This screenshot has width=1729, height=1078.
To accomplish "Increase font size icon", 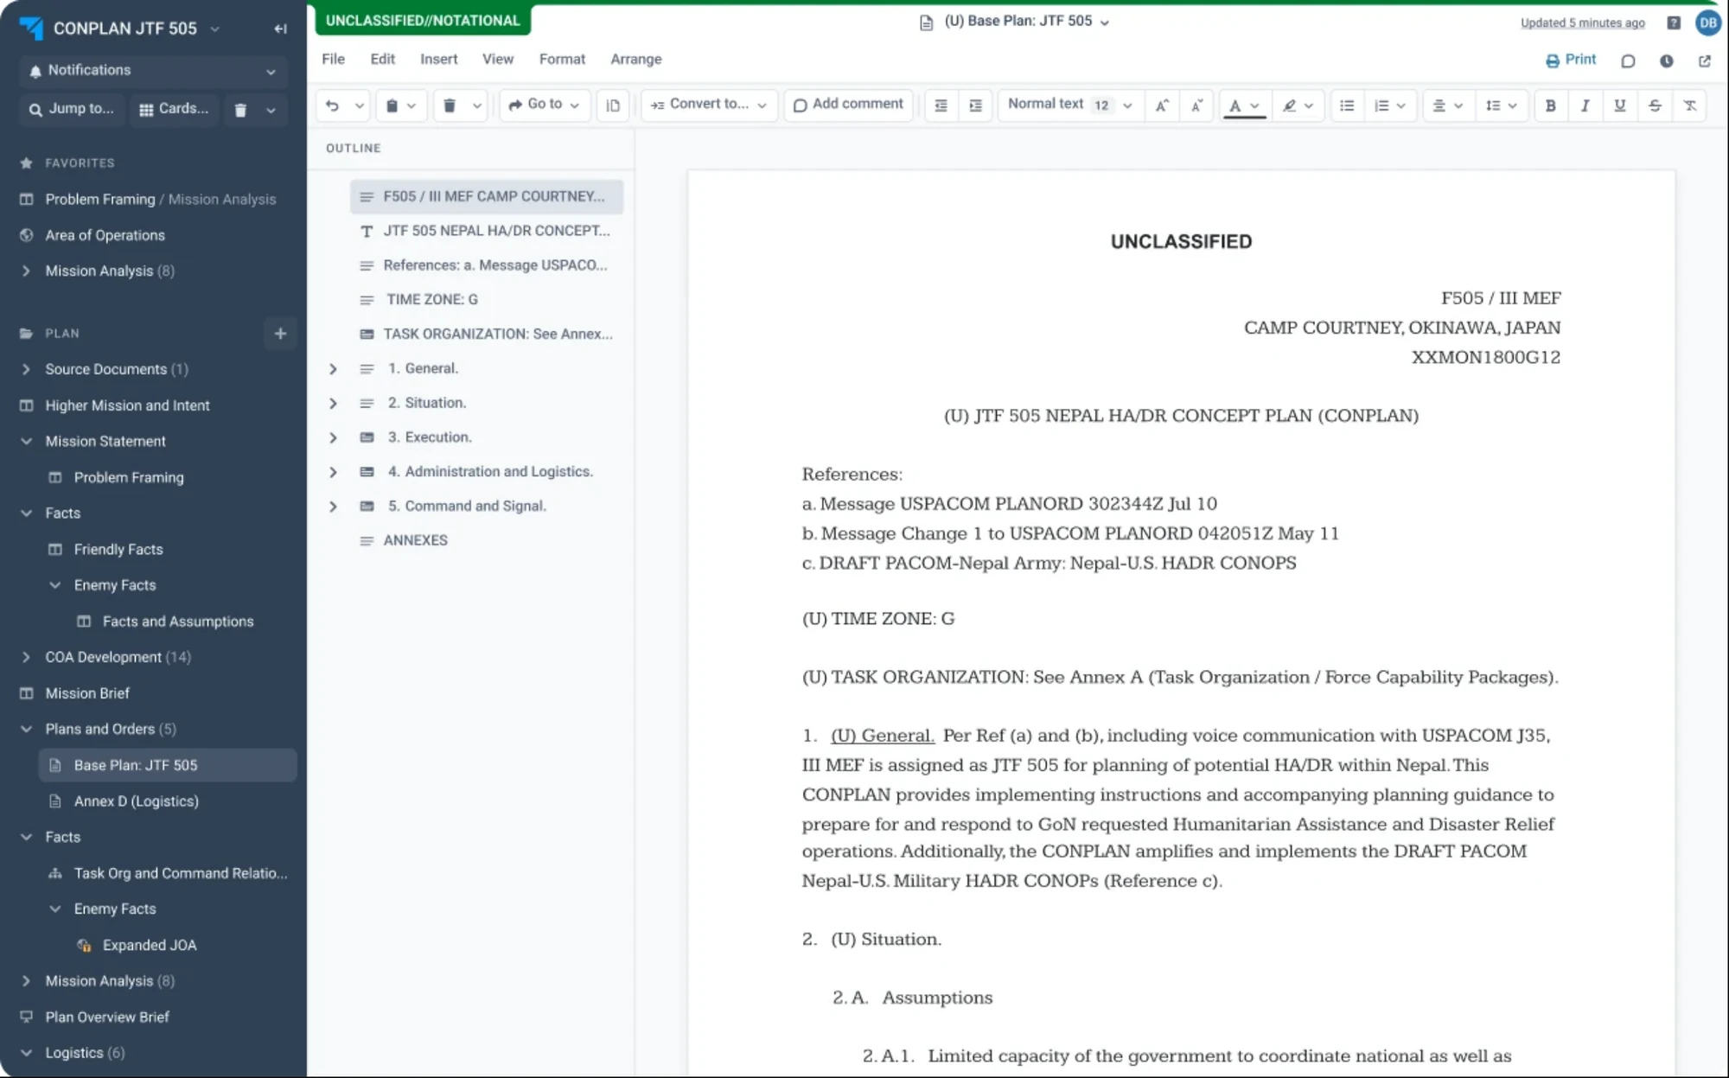I will click(x=1162, y=105).
